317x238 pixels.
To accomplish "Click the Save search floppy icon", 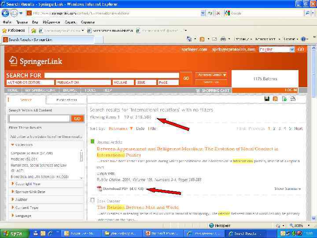I will coord(267,99).
